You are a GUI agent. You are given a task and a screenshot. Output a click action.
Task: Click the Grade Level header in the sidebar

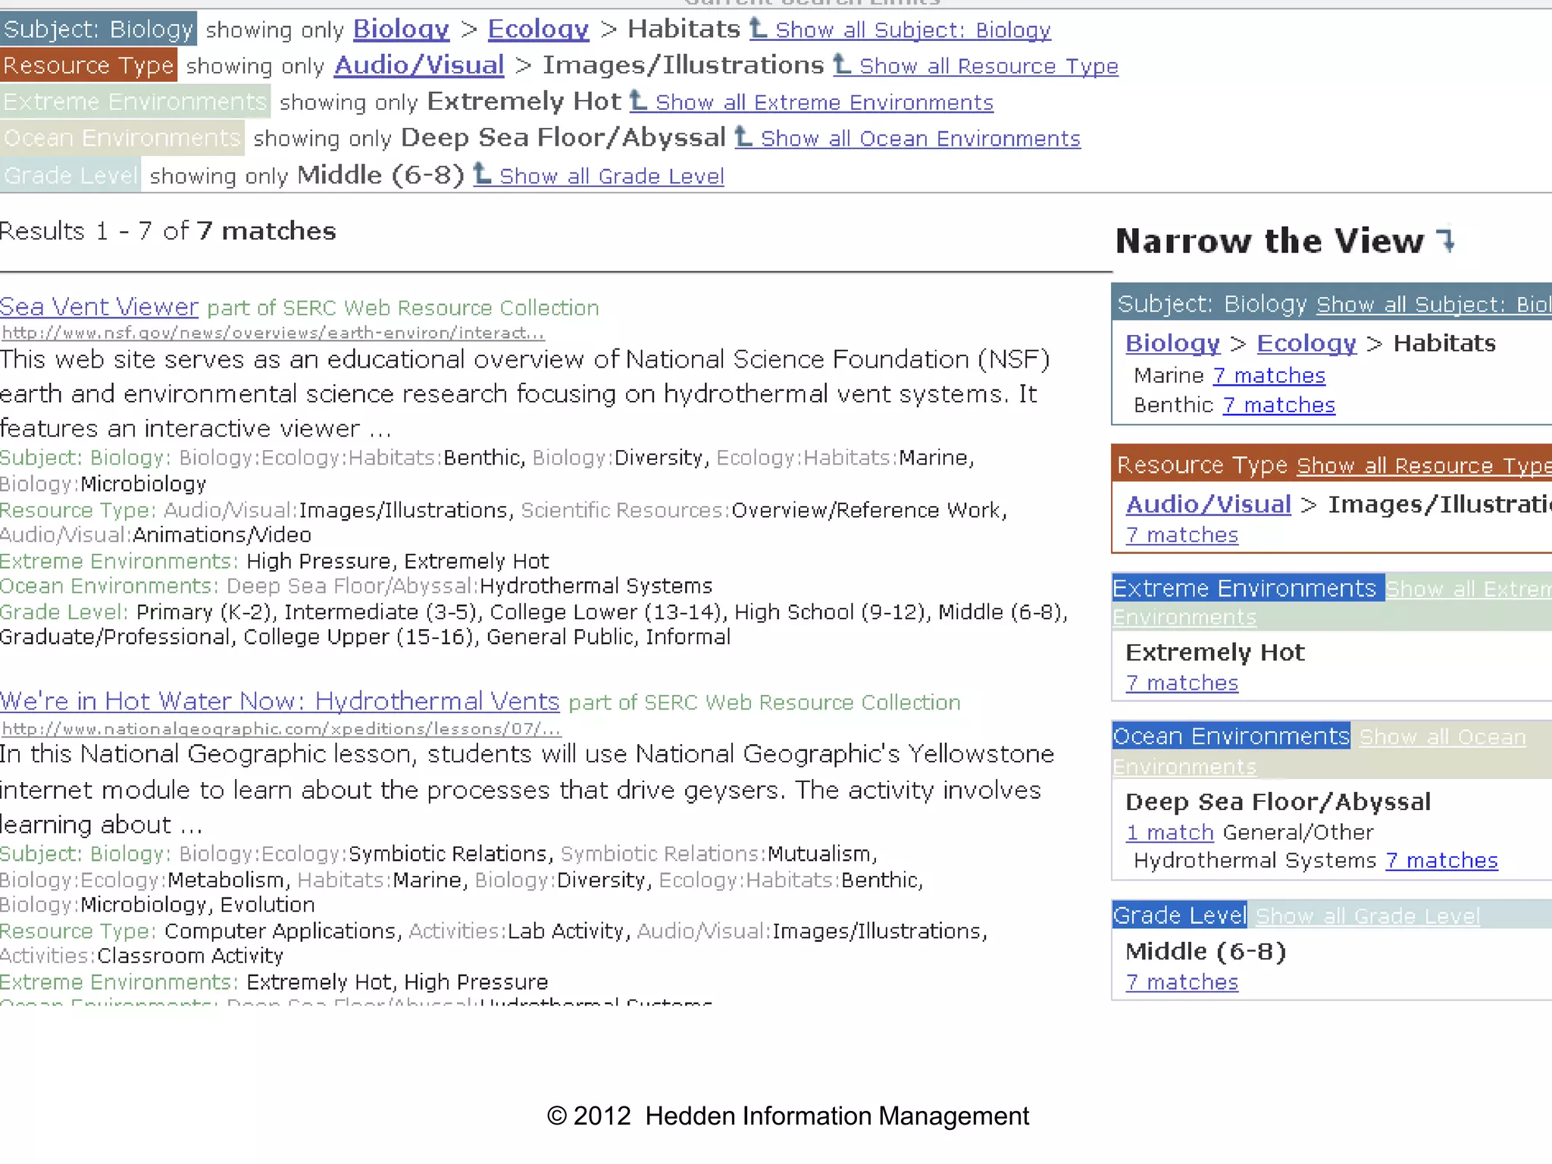click(x=1180, y=916)
